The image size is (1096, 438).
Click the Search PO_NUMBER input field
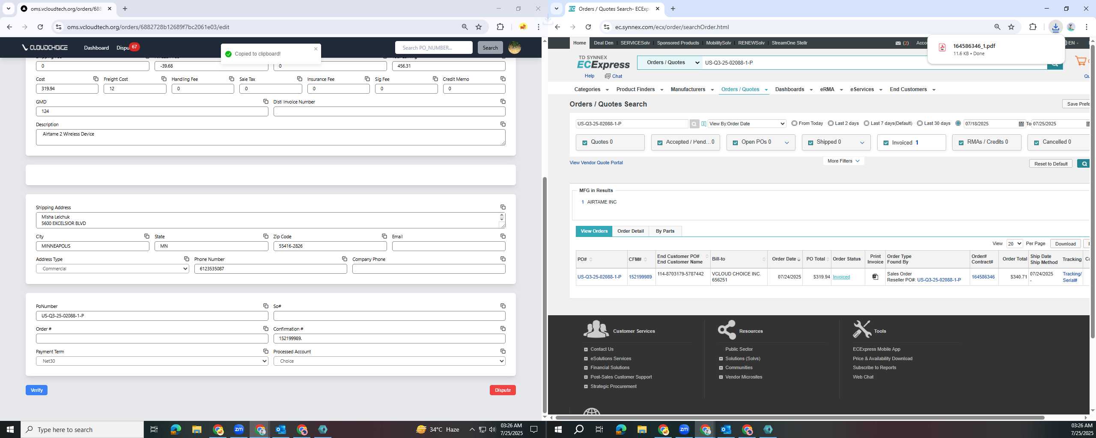434,47
